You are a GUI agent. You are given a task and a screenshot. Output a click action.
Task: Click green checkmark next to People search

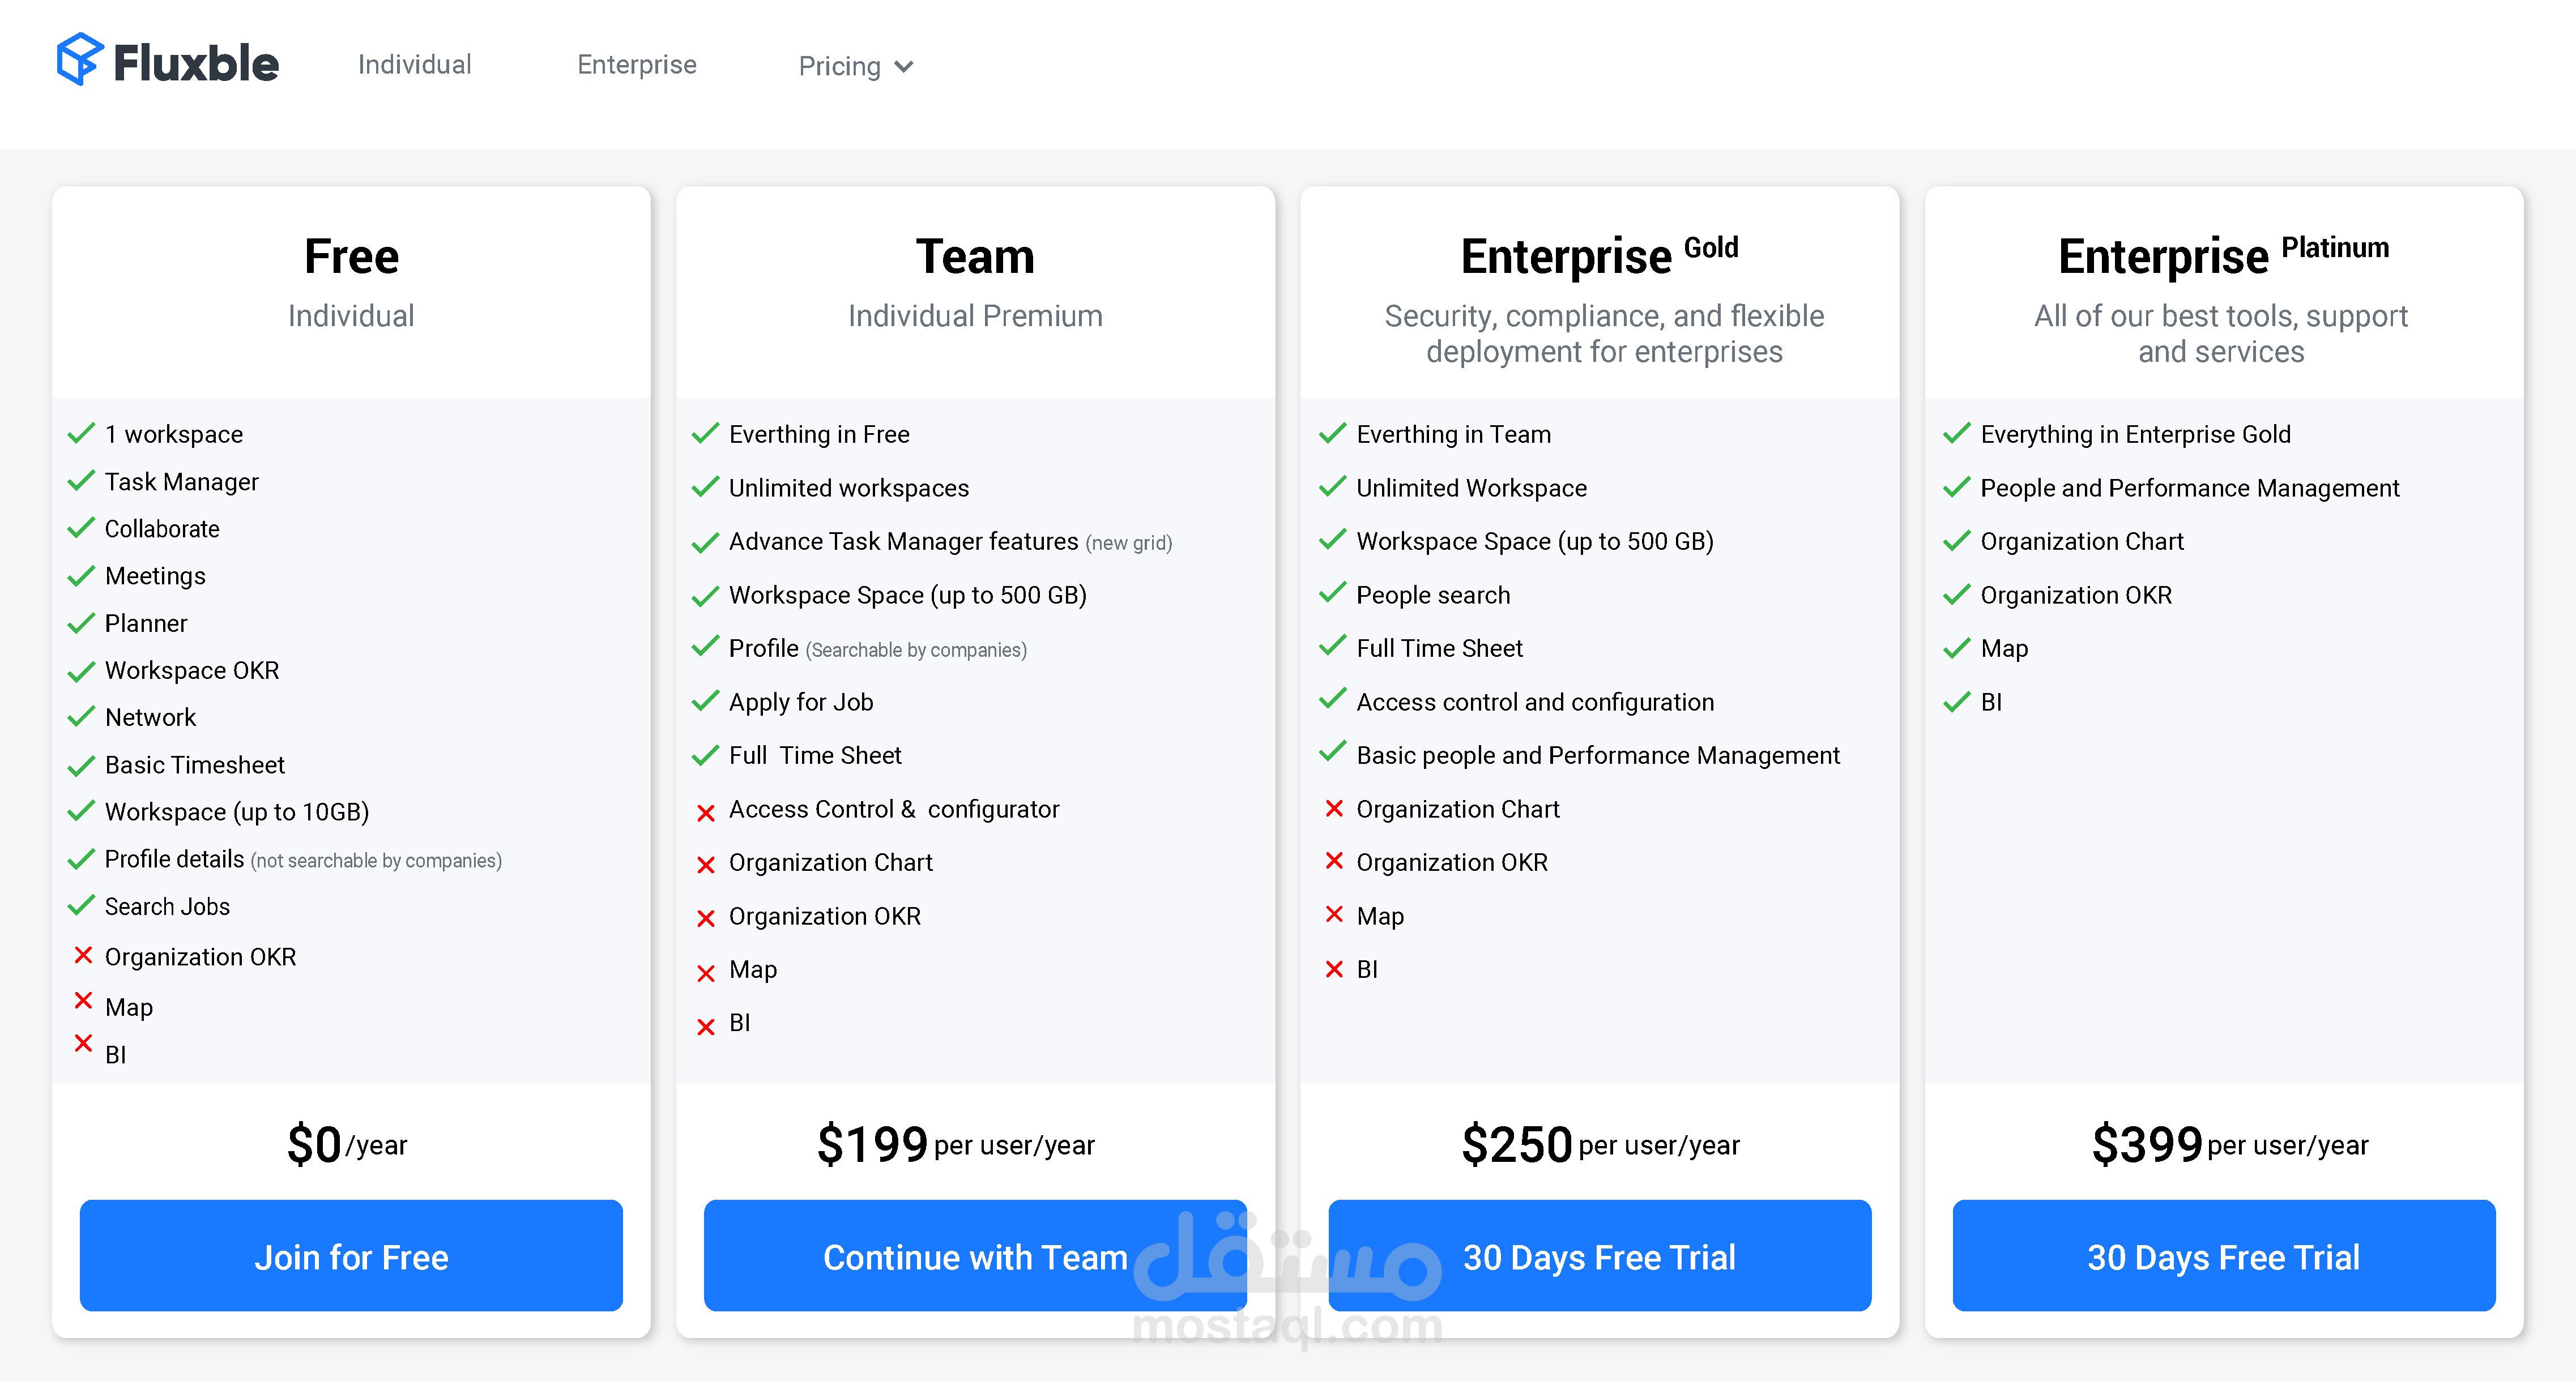[x=1333, y=593]
